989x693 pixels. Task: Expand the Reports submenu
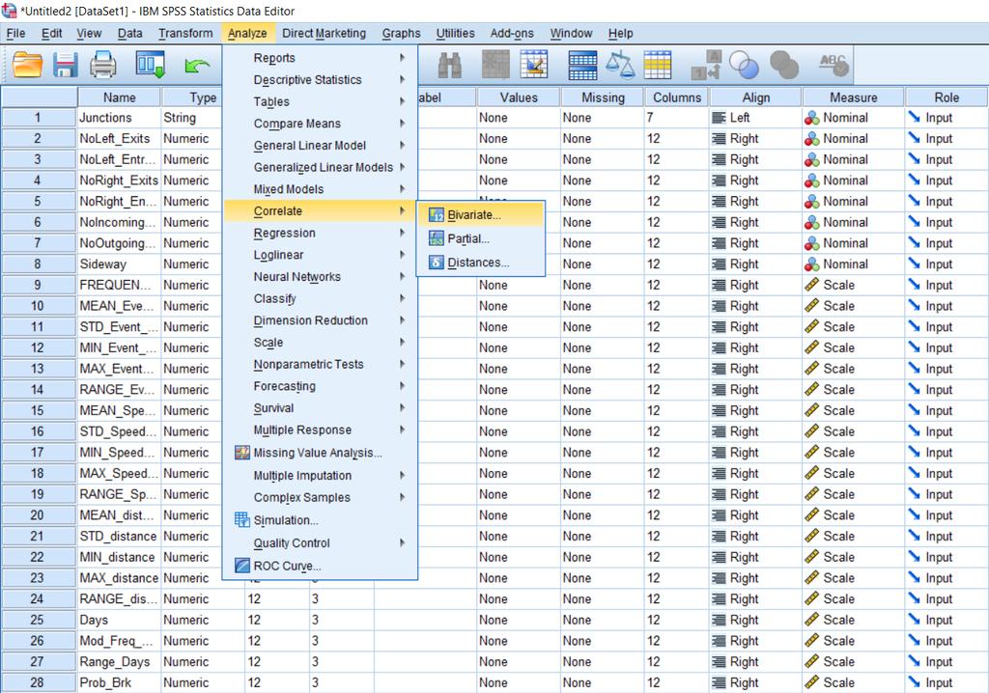pos(320,57)
